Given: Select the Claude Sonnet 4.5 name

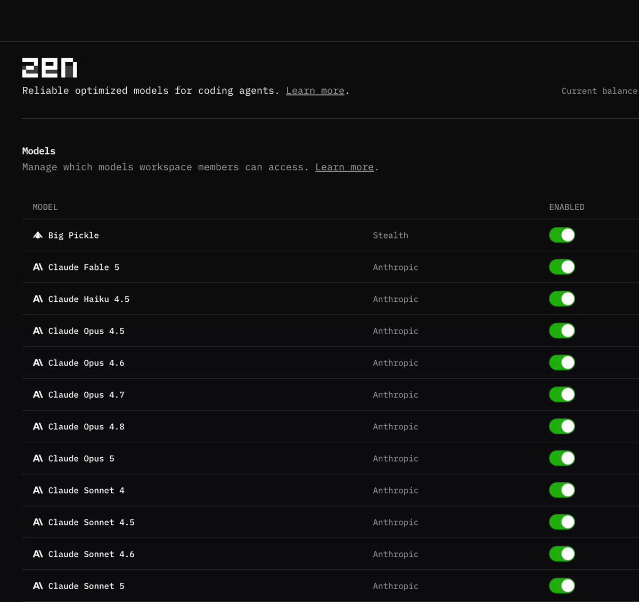Looking at the screenshot, I should [x=92, y=522].
